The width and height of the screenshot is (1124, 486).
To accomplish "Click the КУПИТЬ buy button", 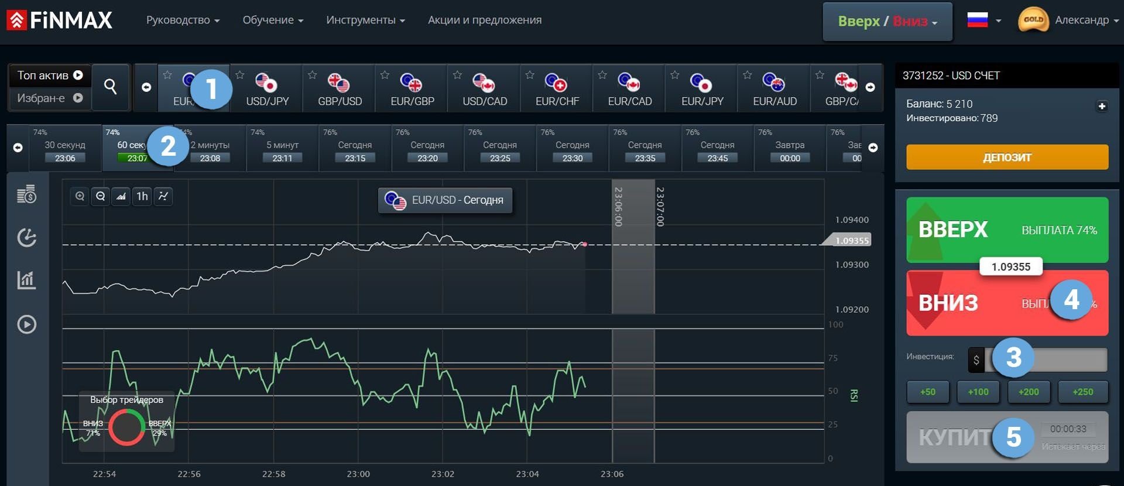I will pos(1007,437).
